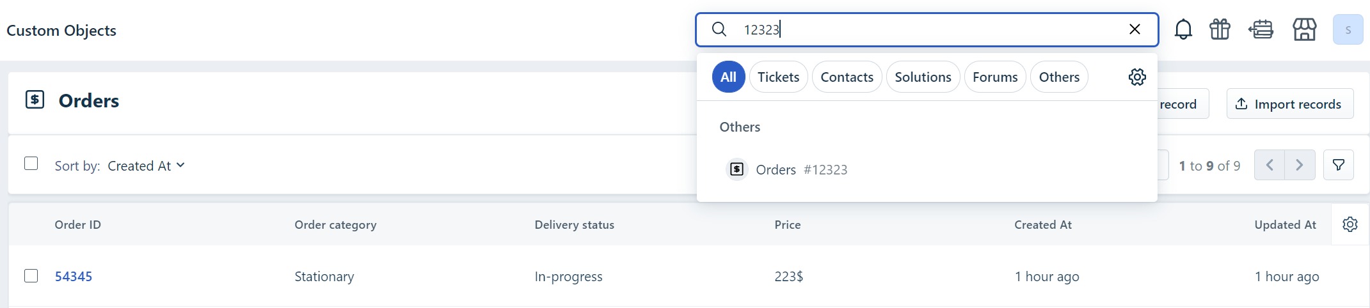The height and width of the screenshot is (308, 1370).
Task: Open search settings gear in dropdown
Action: click(x=1137, y=77)
